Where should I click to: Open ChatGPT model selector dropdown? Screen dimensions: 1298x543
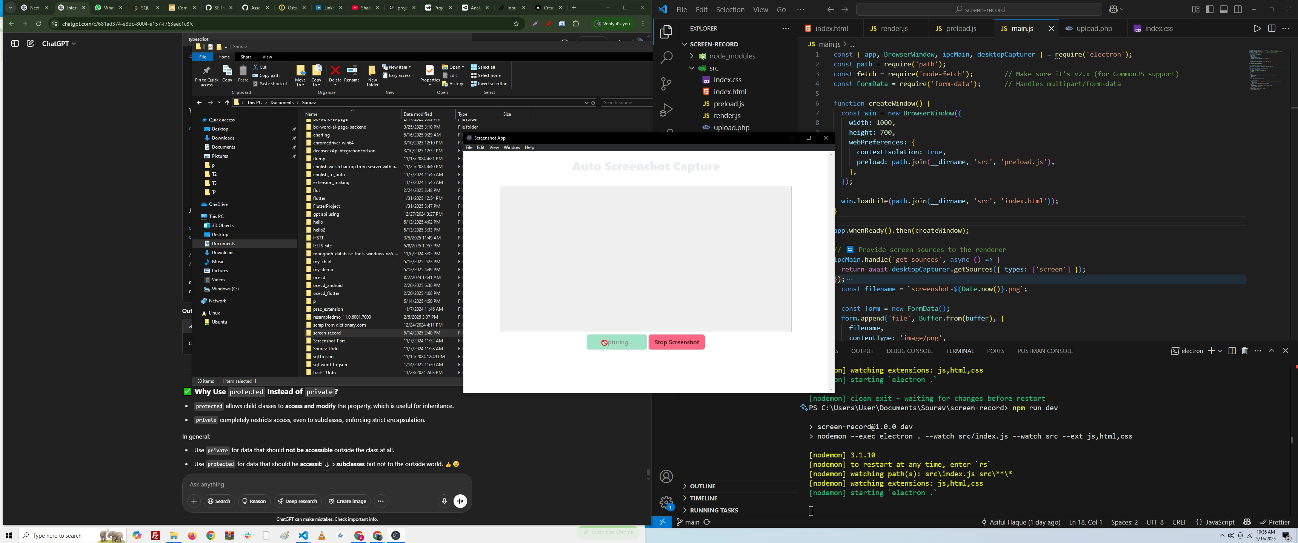click(x=59, y=44)
